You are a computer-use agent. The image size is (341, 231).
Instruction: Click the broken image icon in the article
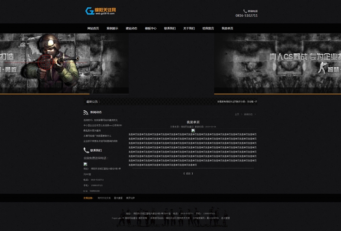tap(193, 130)
